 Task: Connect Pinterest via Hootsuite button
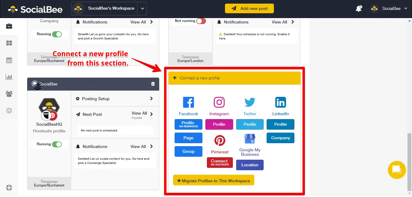[220, 162]
